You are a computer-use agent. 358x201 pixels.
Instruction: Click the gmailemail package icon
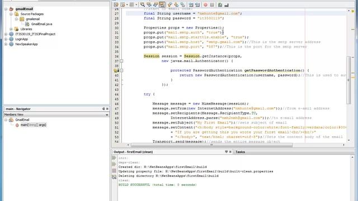22,19
